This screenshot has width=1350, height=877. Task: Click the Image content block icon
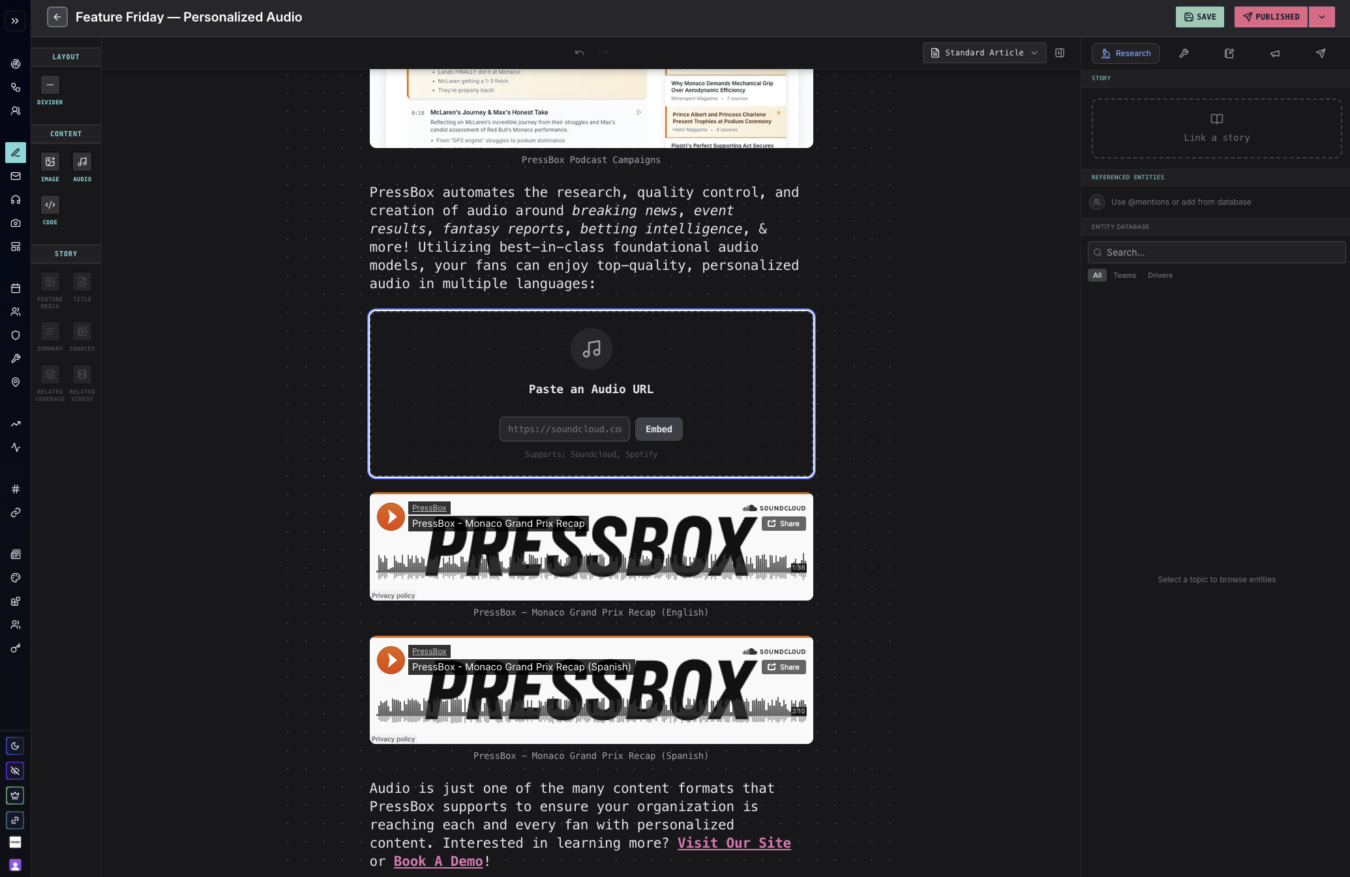click(x=50, y=162)
